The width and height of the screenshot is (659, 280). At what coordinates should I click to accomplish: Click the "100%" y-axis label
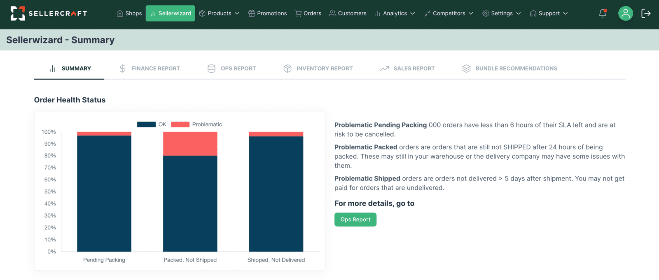pos(49,132)
